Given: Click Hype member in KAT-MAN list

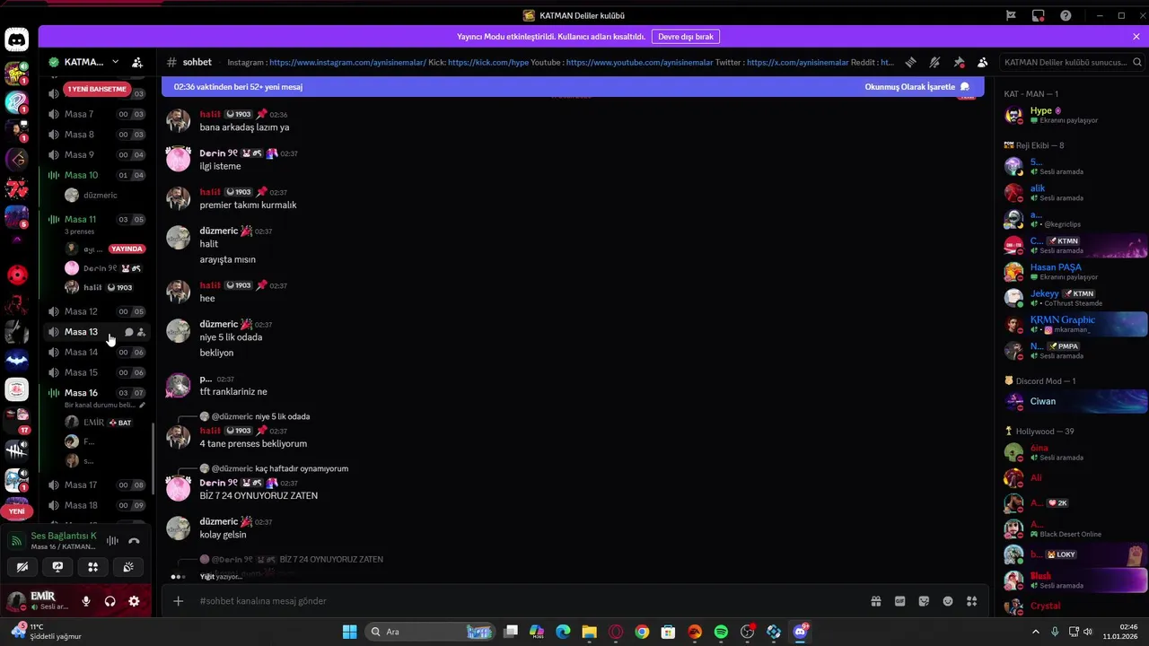Looking at the screenshot, I should 1074,115.
